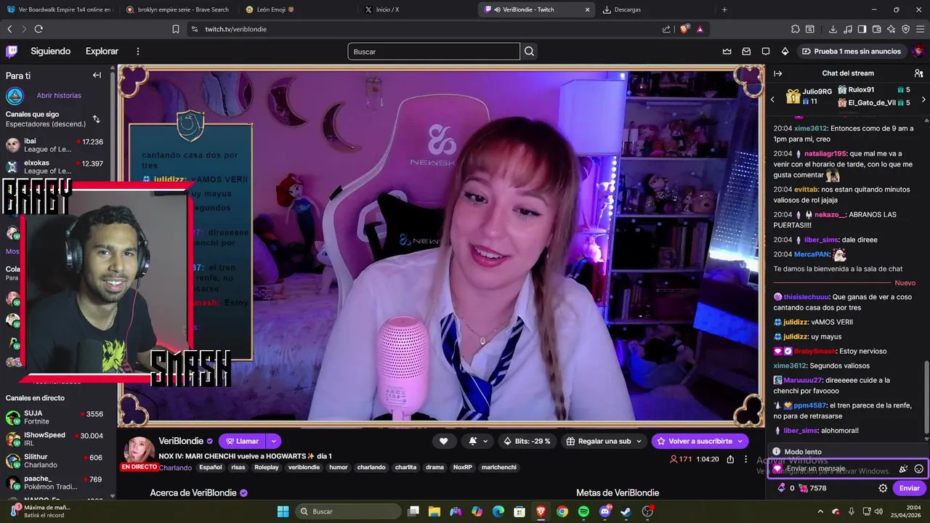
Task: Collapse the chat panel arrow
Action: [777, 73]
